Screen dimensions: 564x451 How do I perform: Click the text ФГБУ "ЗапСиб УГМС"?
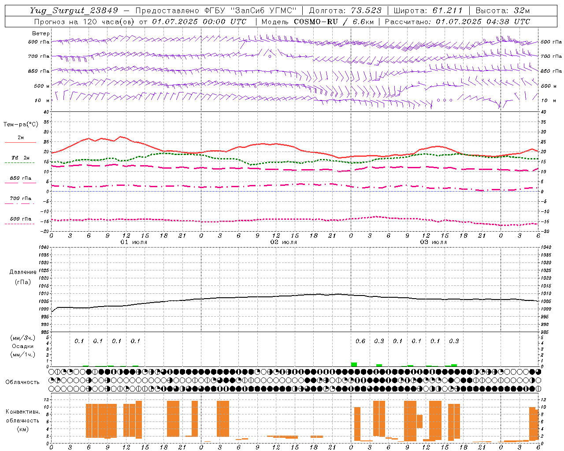tap(250, 11)
